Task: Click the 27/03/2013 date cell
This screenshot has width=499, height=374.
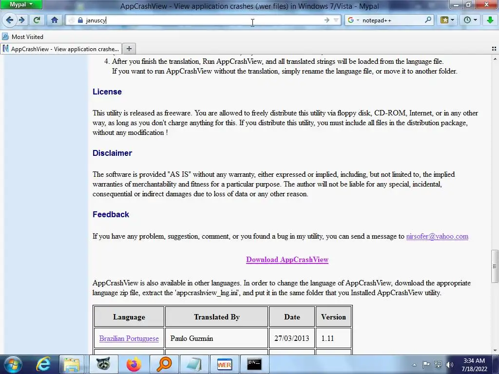Action: [292, 338]
